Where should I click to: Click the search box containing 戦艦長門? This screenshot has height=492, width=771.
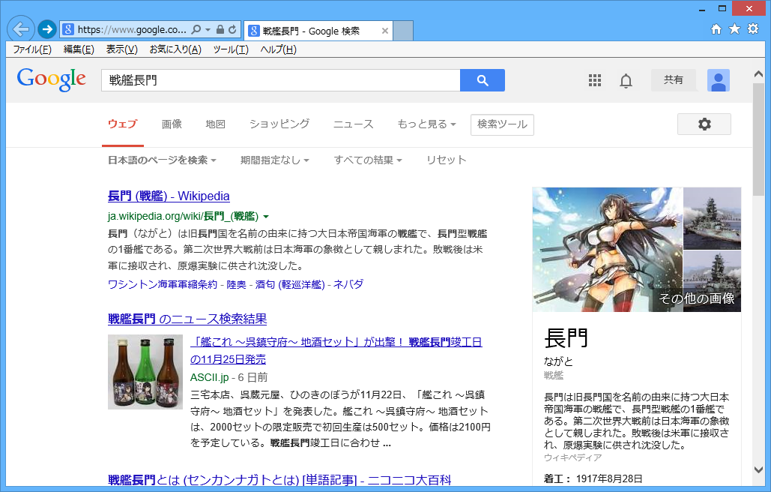click(280, 80)
